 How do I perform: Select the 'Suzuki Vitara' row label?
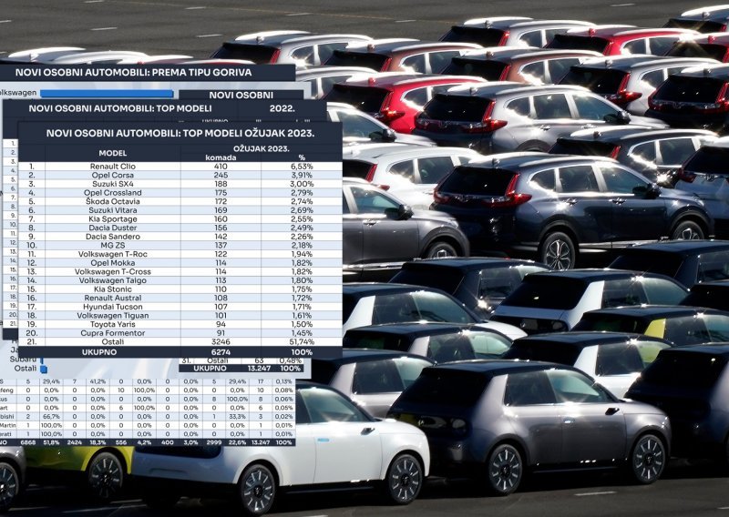tap(112, 210)
